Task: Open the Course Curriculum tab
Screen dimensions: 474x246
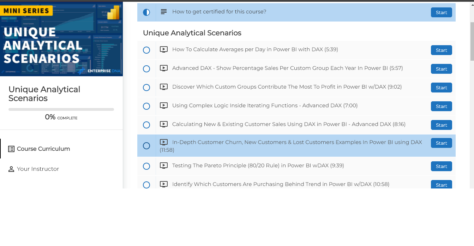Action: tap(61, 149)
